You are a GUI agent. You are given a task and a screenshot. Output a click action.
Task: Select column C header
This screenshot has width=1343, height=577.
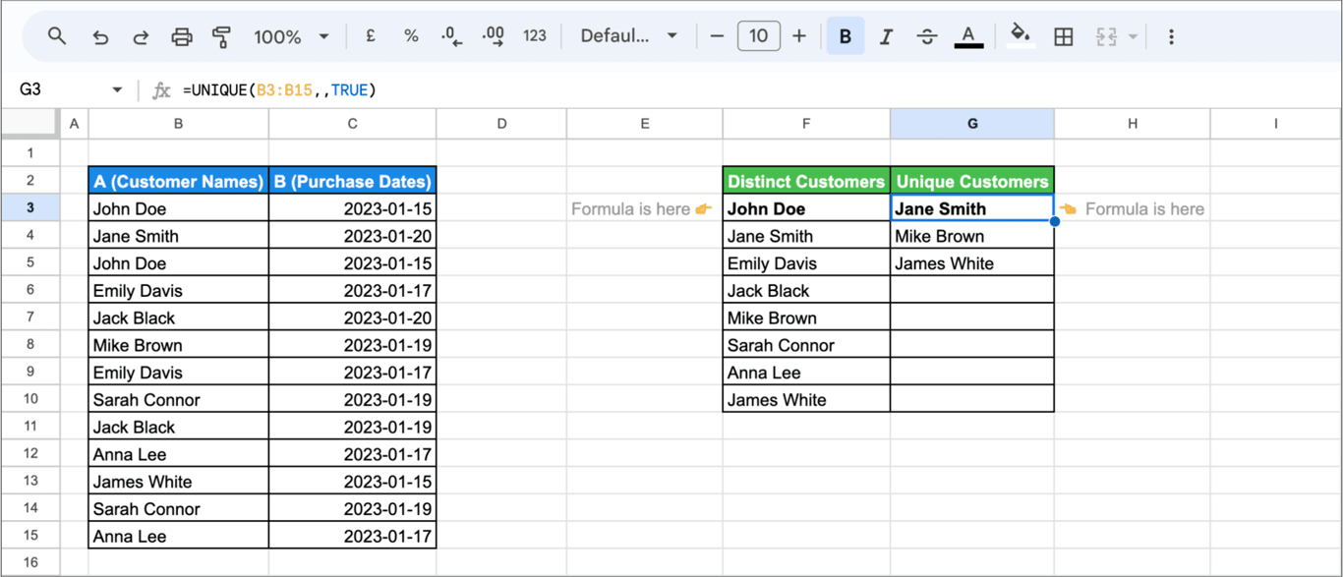[x=352, y=124]
